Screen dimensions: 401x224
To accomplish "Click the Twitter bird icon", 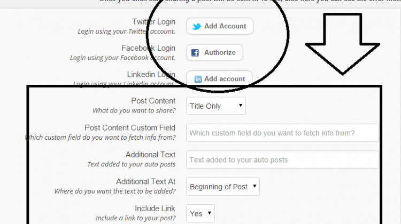I will coord(196,26).
